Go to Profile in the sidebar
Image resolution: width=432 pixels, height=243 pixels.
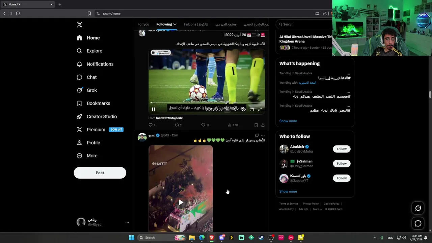[88, 143]
